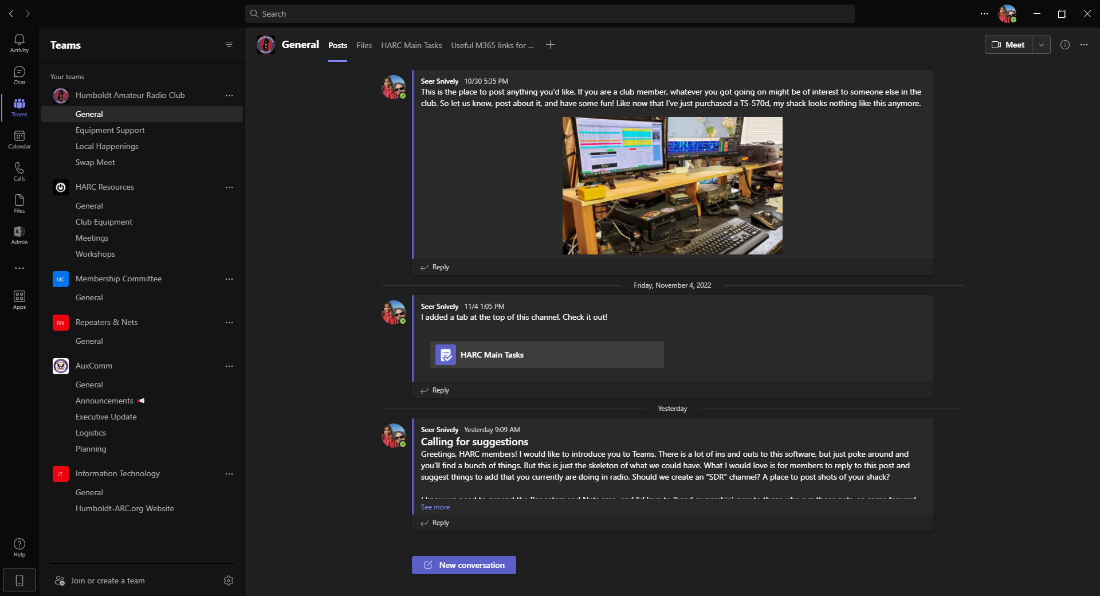Reply to the HARC Main Tasks post
The height and width of the screenshot is (596, 1100).
point(435,390)
